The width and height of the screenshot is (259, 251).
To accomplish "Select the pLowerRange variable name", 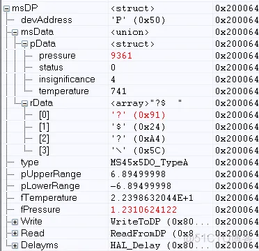I will coord(50,186).
